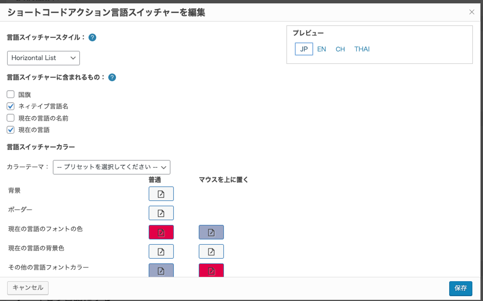Click help icon beside 言語スイッチャーに含まれるもの
483x301 pixels.
(x=112, y=77)
